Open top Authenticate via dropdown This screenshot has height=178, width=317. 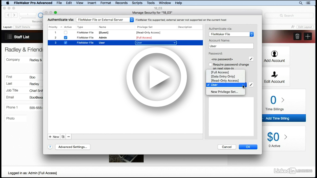105,20
